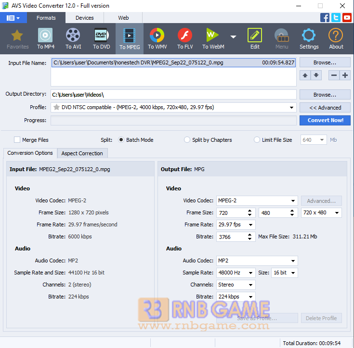Select the To DVD format icon
Image resolution: width=354 pixels, height=348 pixels.
coord(101,39)
